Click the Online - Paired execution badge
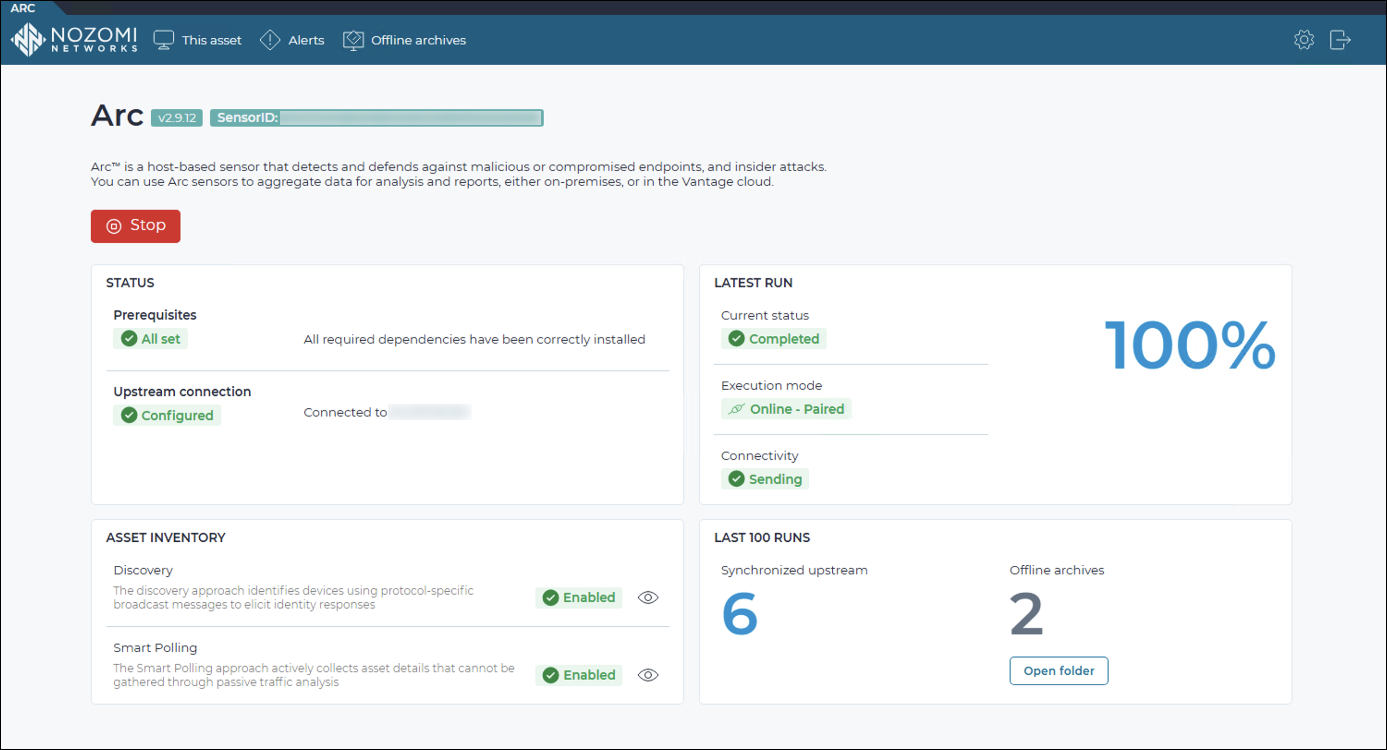Screen dimensions: 1387x750 tap(786, 409)
